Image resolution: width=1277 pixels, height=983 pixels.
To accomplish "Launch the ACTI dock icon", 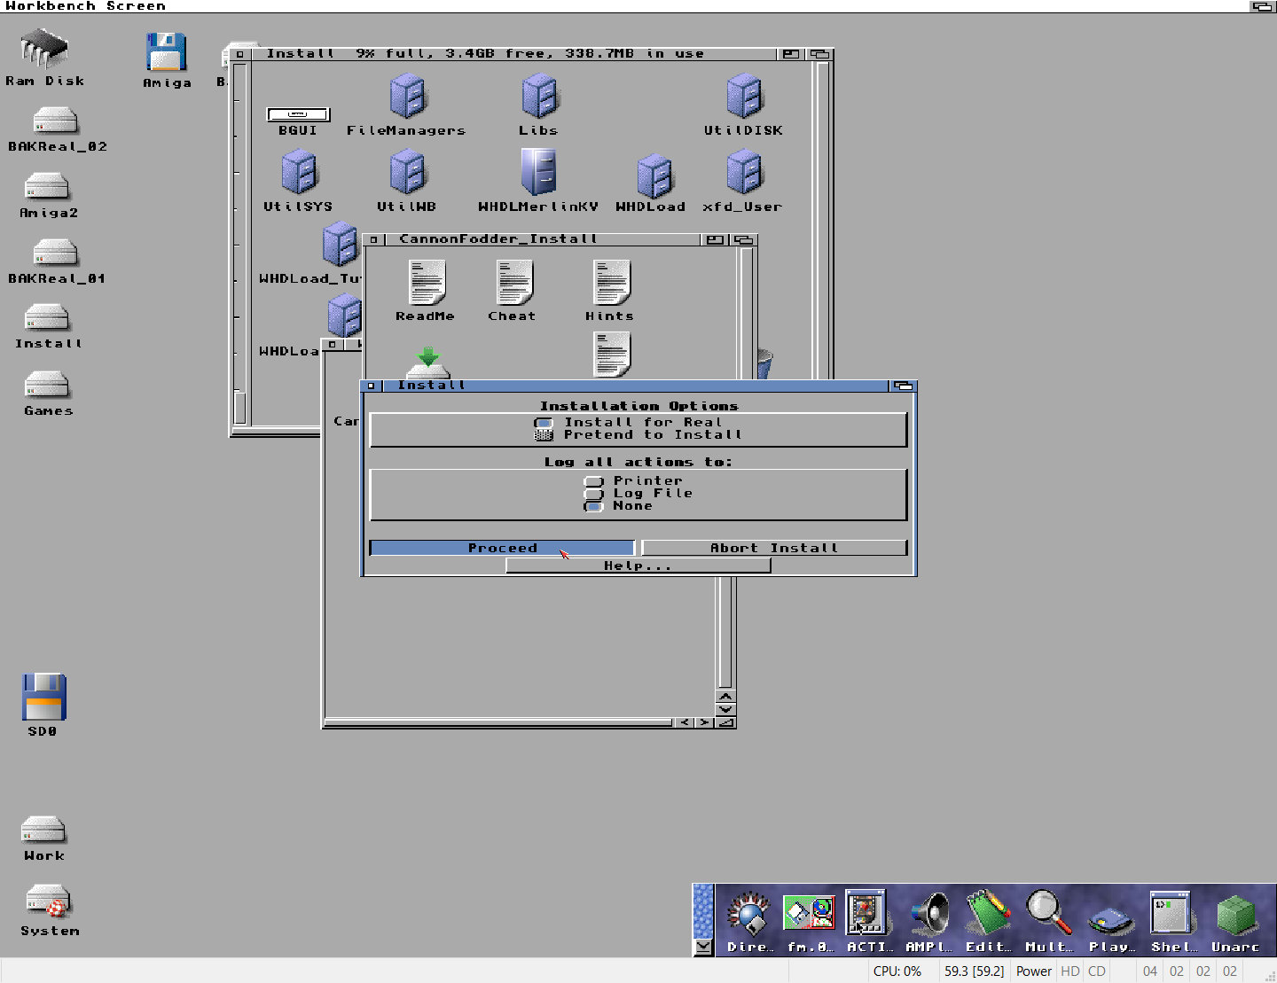I will [866, 913].
